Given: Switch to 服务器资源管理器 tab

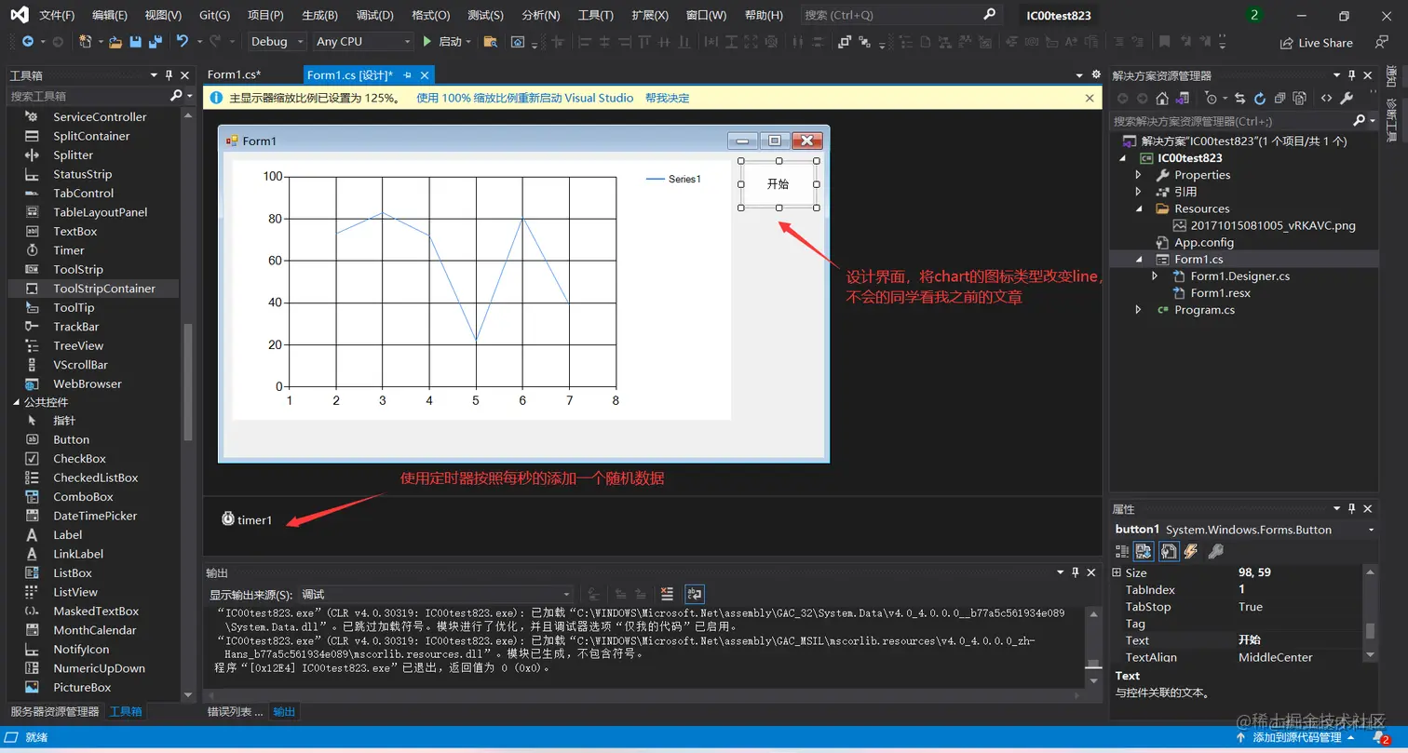Looking at the screenshot, I should (x=55, y=712).
